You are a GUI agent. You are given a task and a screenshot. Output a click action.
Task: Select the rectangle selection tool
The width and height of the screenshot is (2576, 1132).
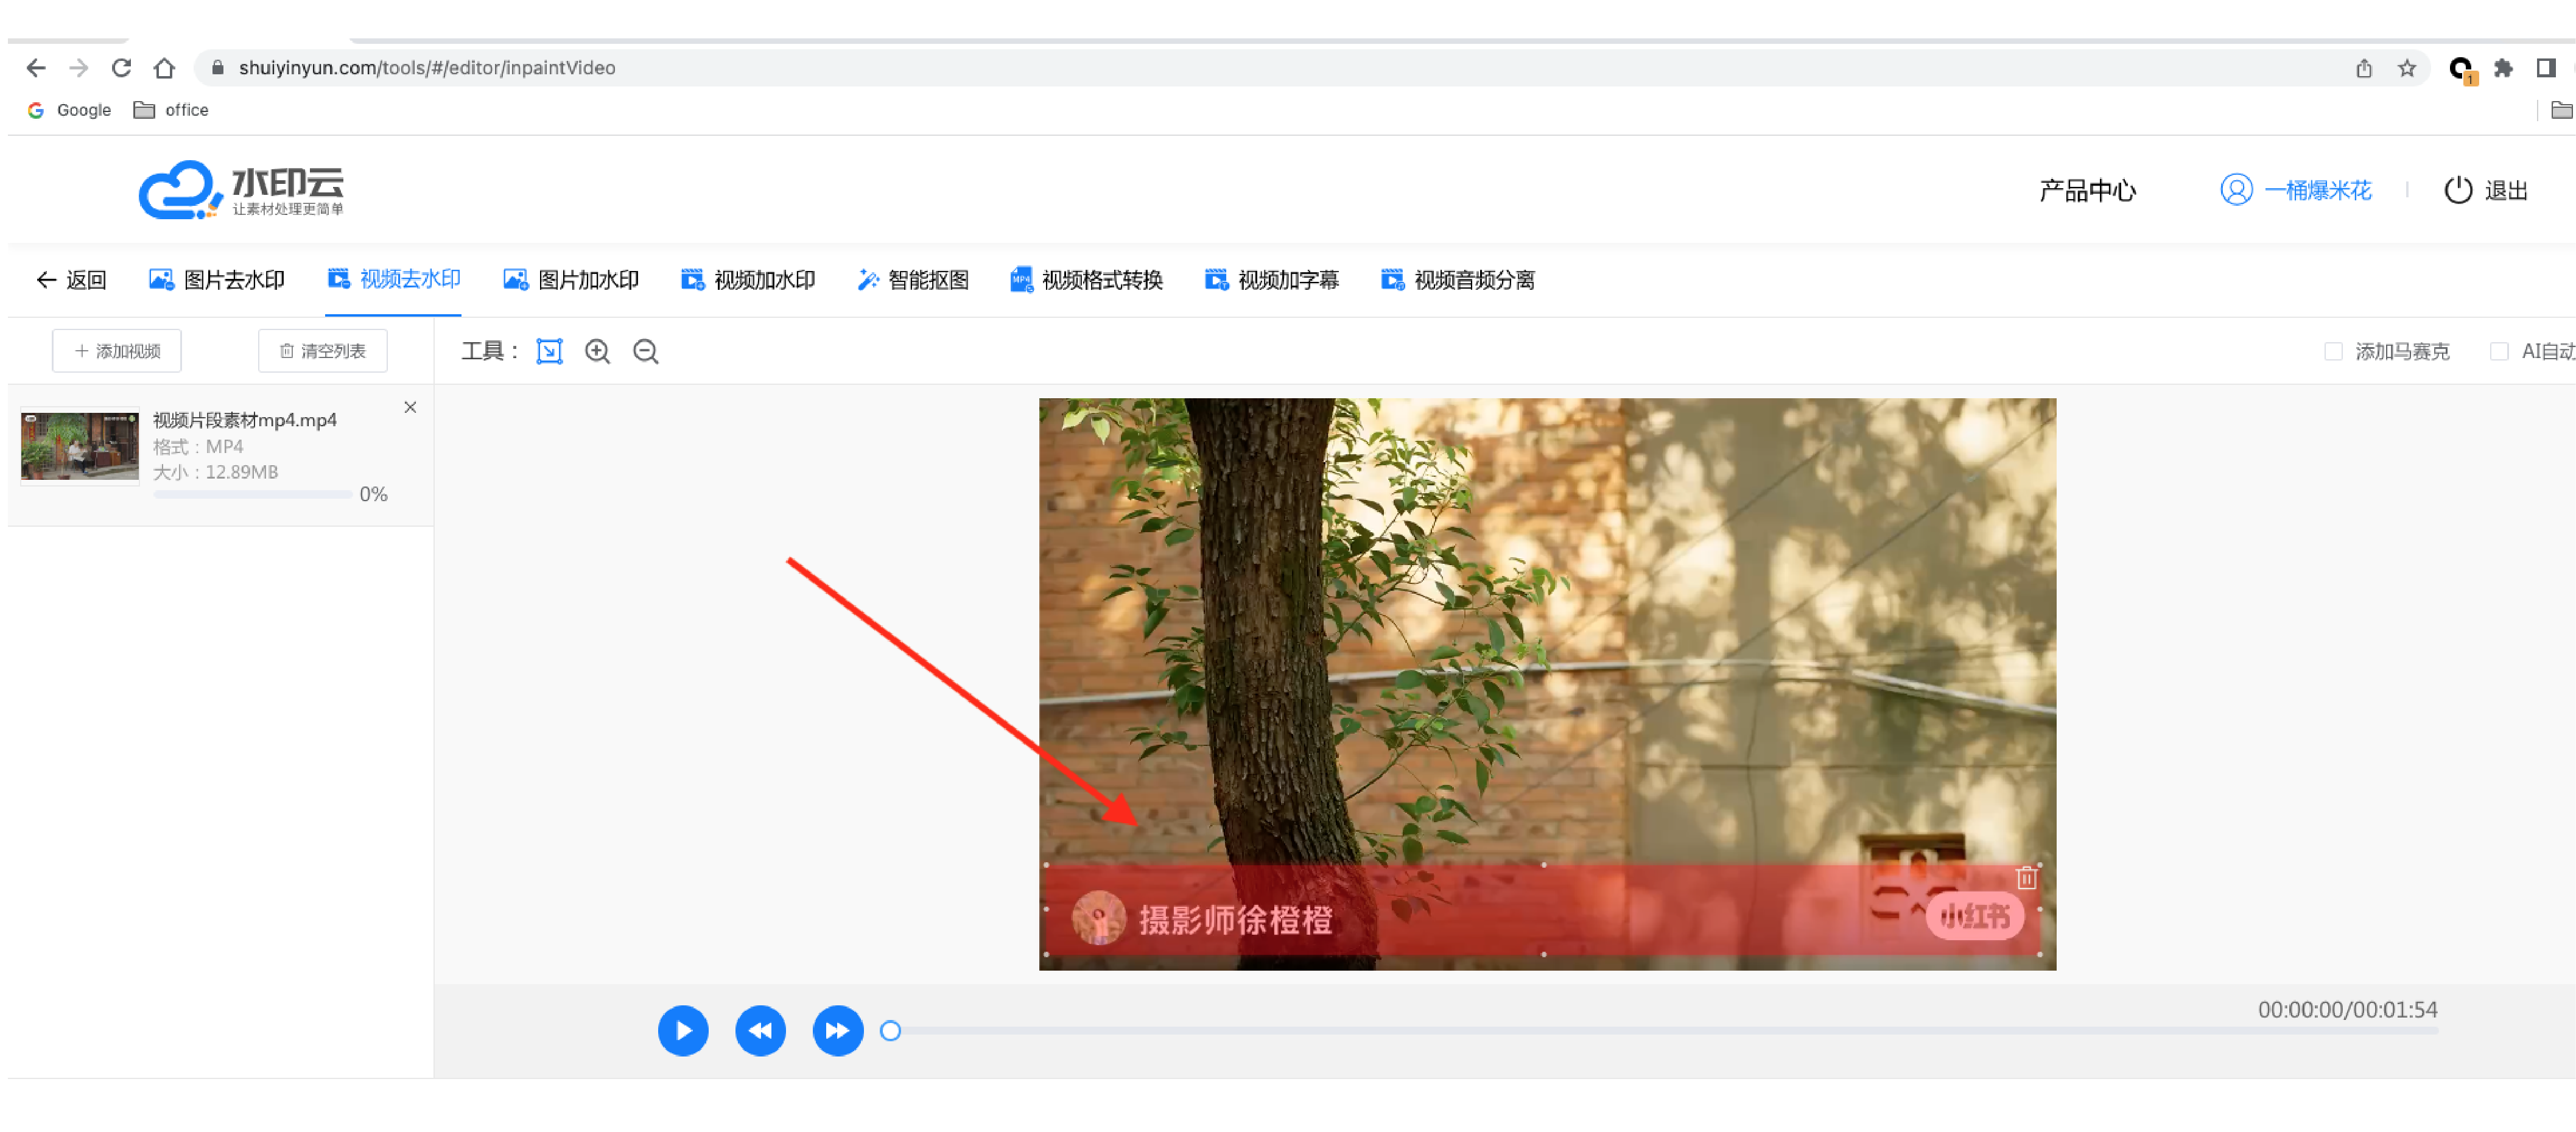tap(550, 352)
